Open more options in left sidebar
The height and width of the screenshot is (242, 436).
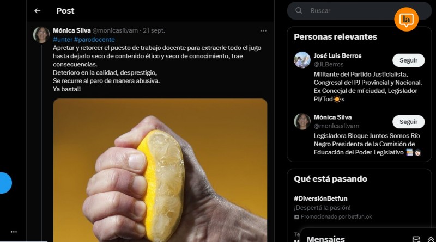[14, 232]
